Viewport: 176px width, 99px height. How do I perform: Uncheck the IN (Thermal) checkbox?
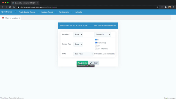[96, 43]
